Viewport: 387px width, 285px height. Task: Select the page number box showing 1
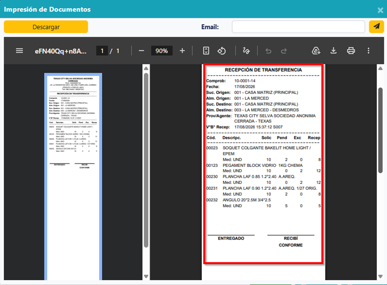(x=102, y=51)
